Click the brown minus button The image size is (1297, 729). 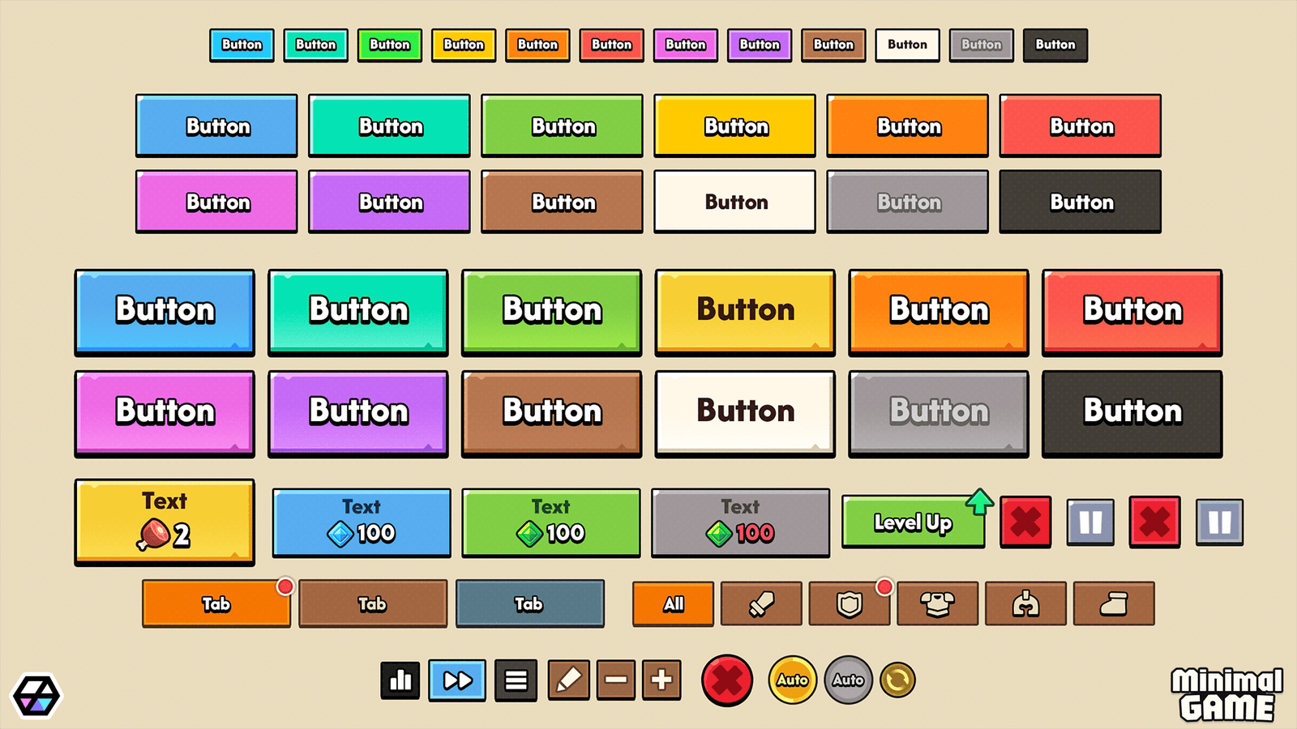pyautogui.click(x=616, y=680)
